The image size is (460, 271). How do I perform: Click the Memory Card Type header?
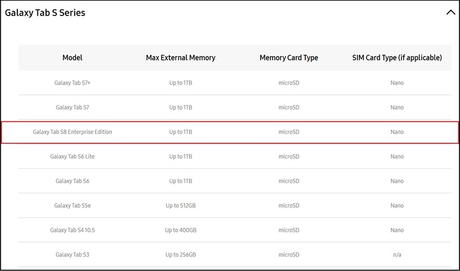(289, 57)
